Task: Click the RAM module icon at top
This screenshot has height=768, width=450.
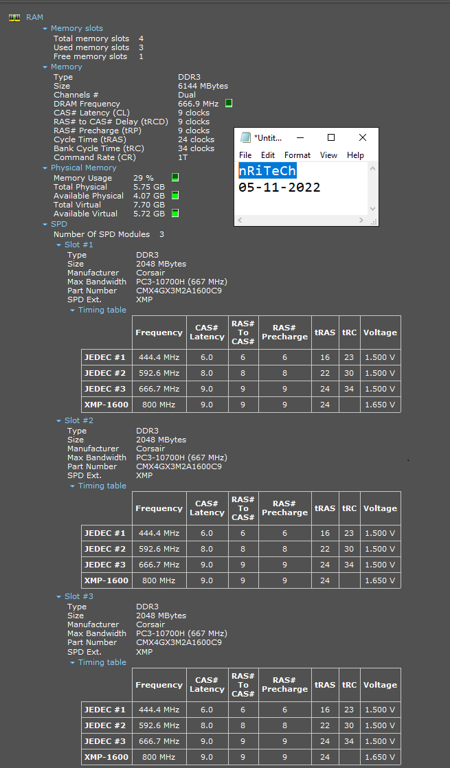Action: click(14, 17)
